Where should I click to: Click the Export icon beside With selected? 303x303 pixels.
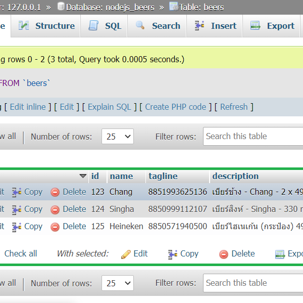(x=280, y=254)
